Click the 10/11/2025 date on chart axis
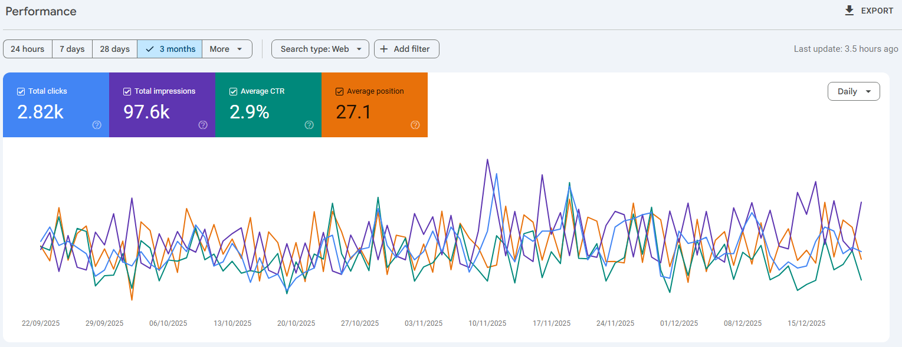This screenshot has width=902, height=347. pyautogui.click(x=487, y=323)
